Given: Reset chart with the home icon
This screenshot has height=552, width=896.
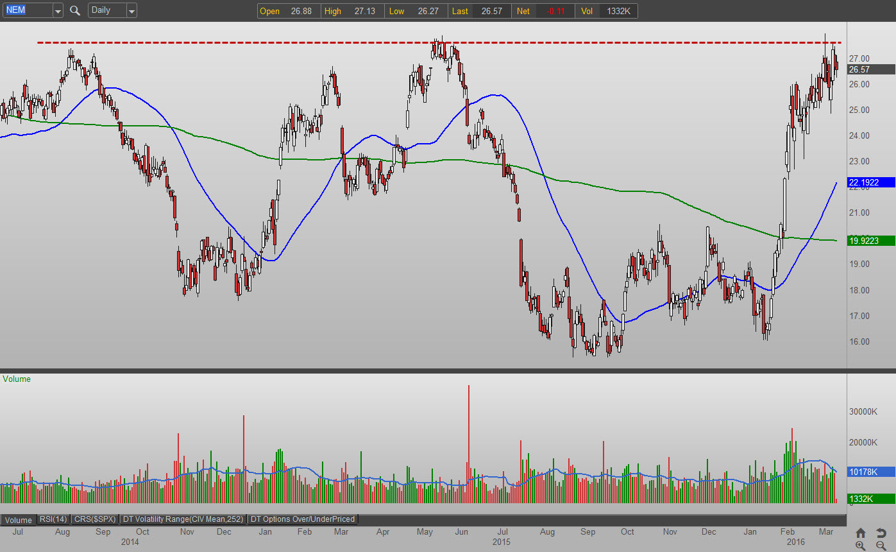Looking at the screenshot, I should click(x=861, y=533).
